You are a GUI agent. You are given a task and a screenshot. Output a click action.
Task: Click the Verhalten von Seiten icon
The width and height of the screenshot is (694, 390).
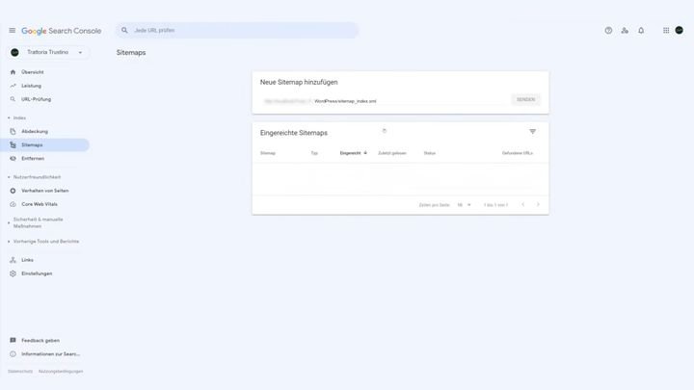pos(13,191)
